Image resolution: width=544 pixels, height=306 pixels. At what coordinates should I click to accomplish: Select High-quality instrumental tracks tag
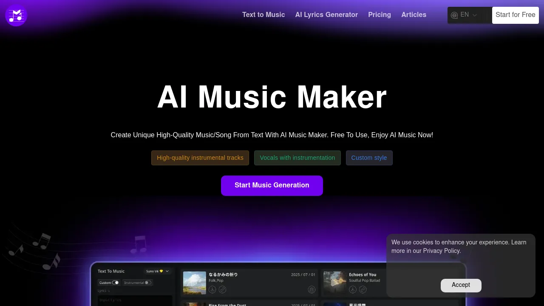tap(200, 158)
